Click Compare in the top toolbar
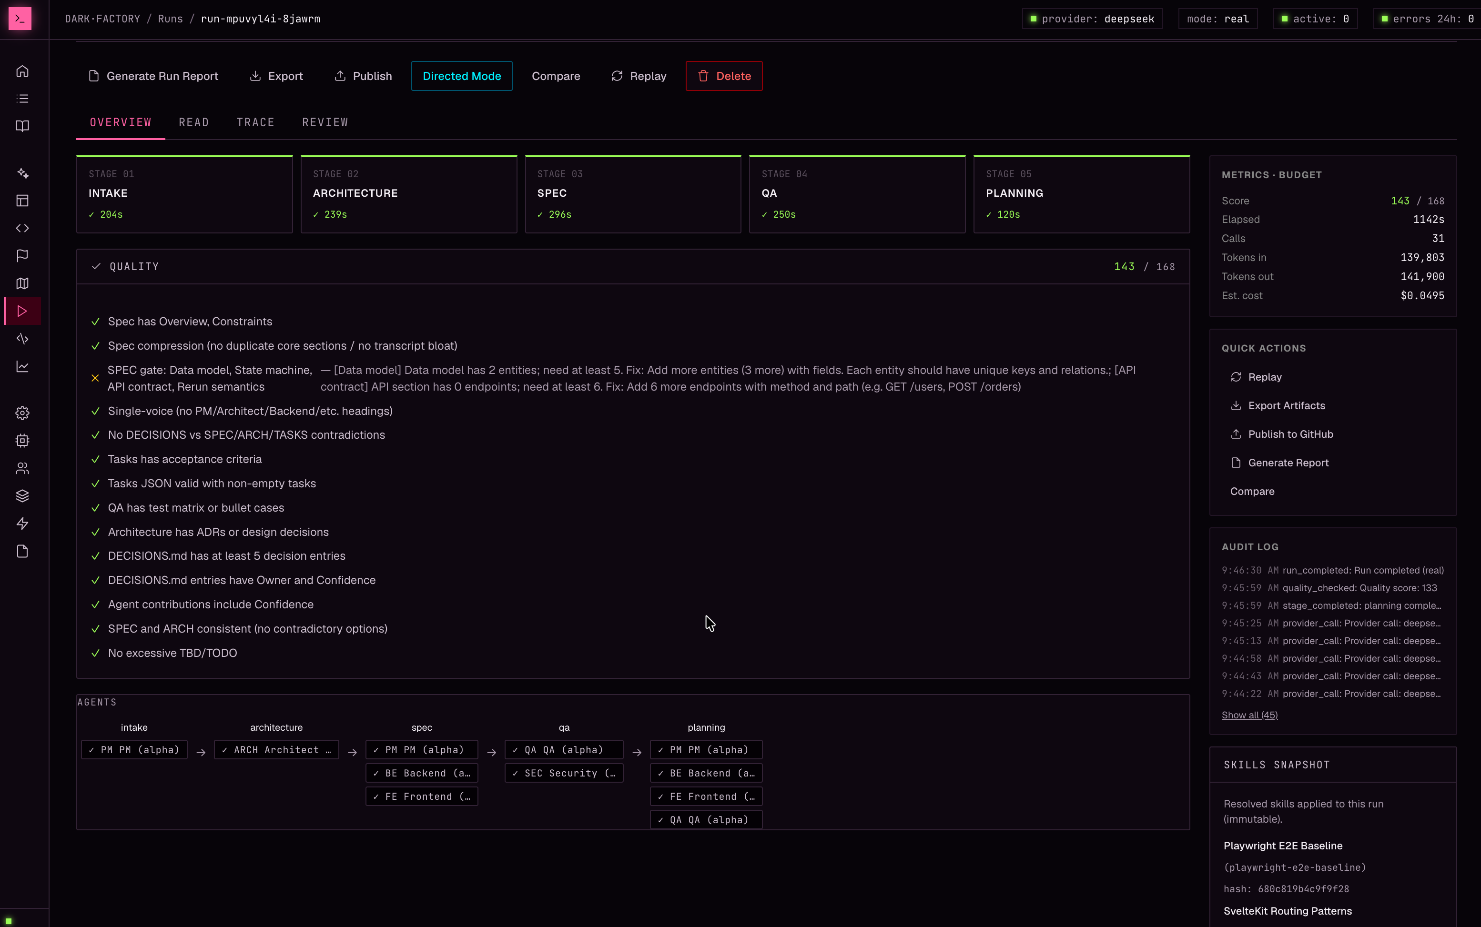This screenshot has width=1481, height=927. 556,76
